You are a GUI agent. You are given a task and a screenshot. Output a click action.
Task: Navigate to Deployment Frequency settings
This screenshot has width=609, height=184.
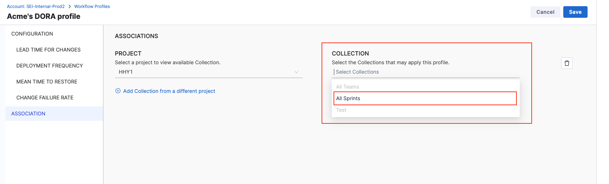pos(49,66)
